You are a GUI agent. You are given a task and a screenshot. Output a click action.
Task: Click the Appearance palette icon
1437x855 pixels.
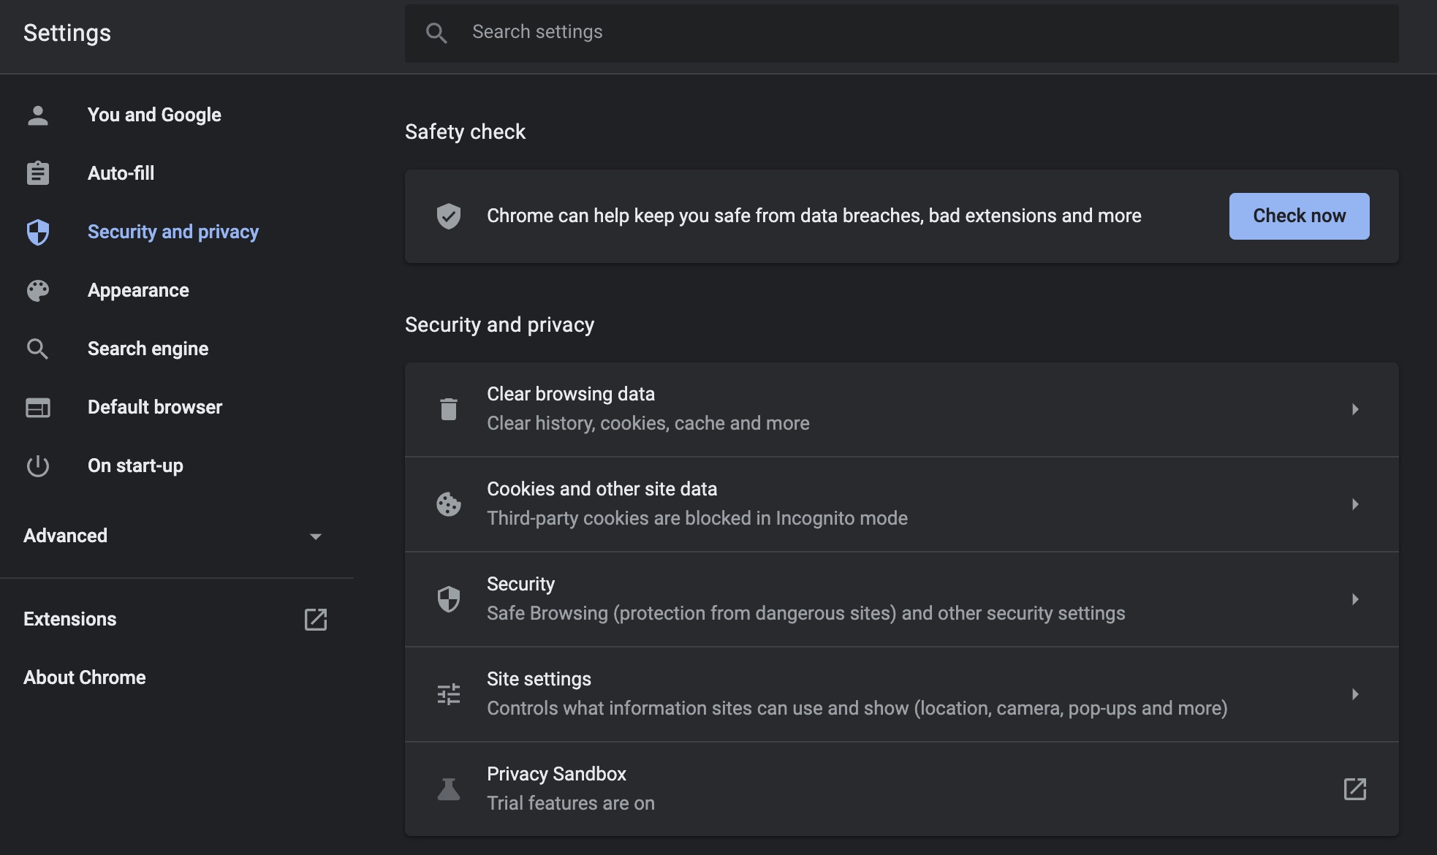(38, 290)
